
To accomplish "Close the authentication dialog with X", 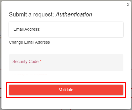I will point(128,5).
